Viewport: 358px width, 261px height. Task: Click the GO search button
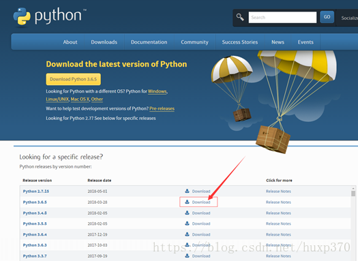click(327, 17)
